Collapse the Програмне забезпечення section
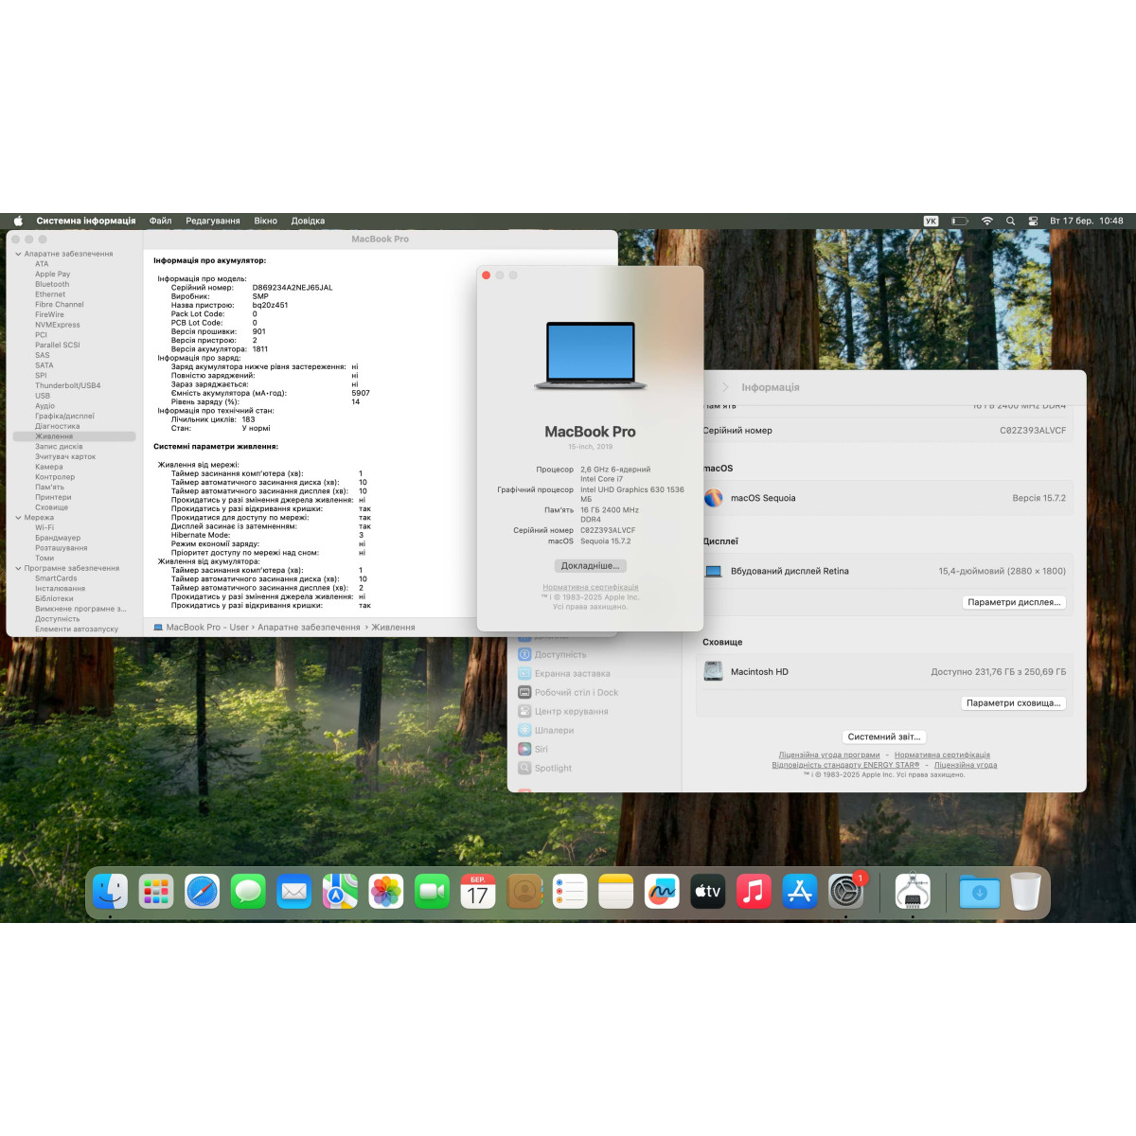Screen dimensions: 1136x1136 18,568
